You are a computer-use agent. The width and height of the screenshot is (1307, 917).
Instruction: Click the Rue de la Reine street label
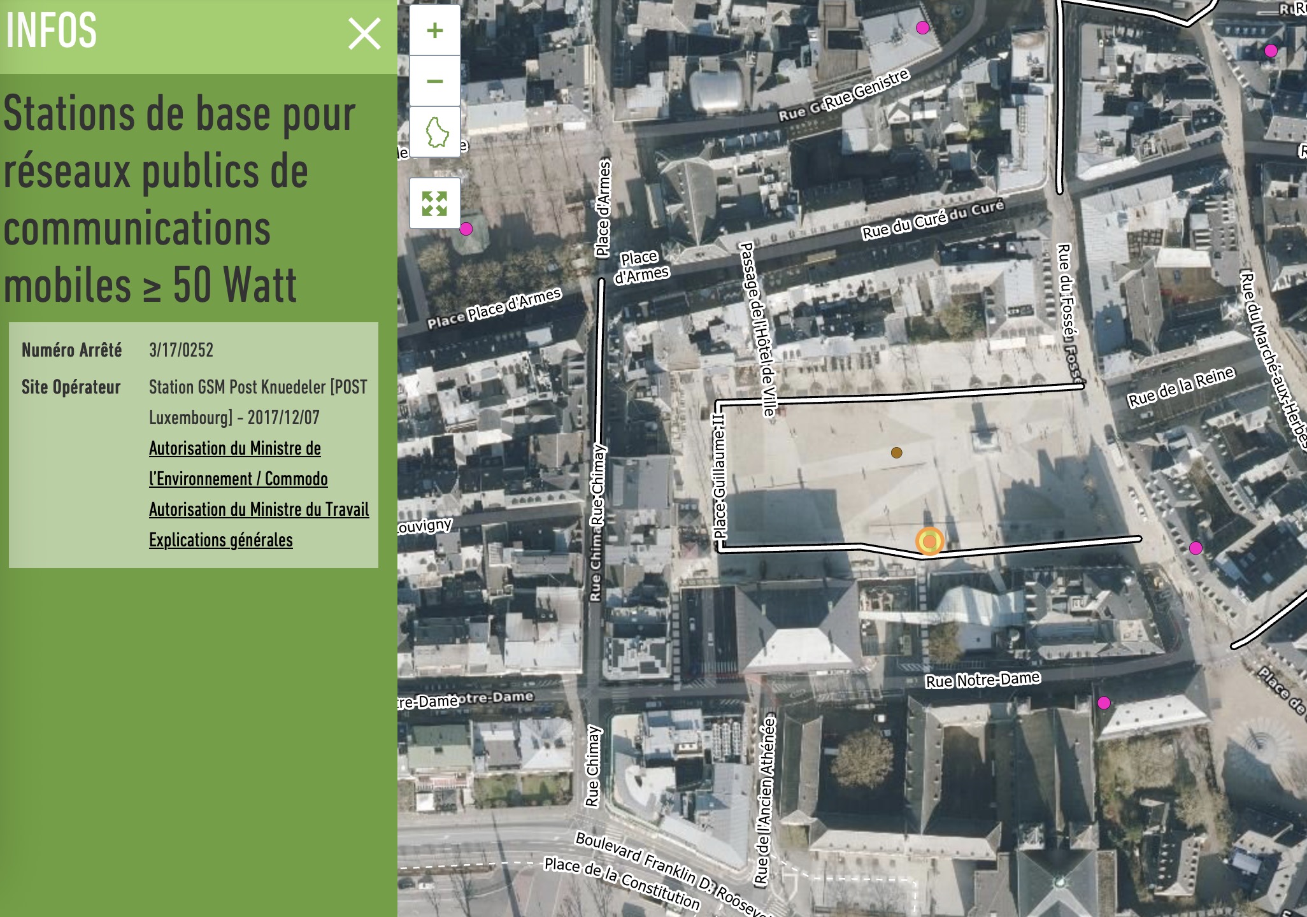click(x=1180, y=387)
